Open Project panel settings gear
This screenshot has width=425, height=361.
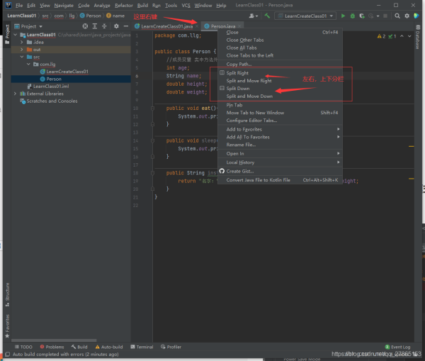[116, 26]
